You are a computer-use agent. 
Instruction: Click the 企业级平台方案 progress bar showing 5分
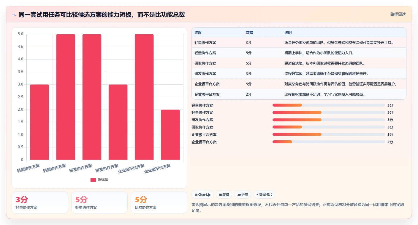click(329, 135)
